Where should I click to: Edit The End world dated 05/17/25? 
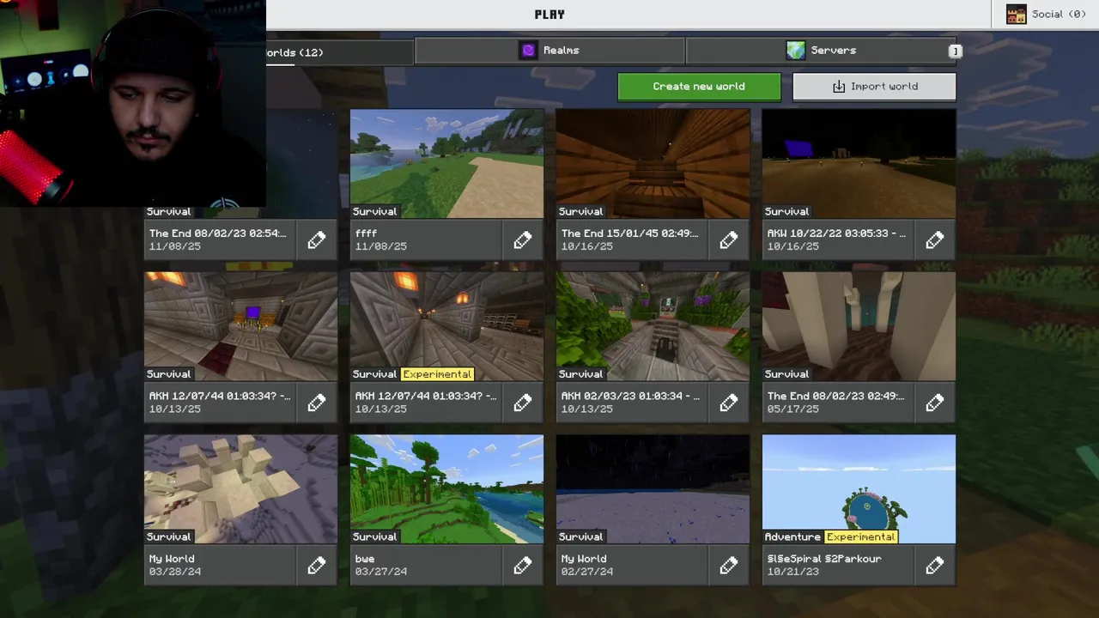tap(935, 403)
